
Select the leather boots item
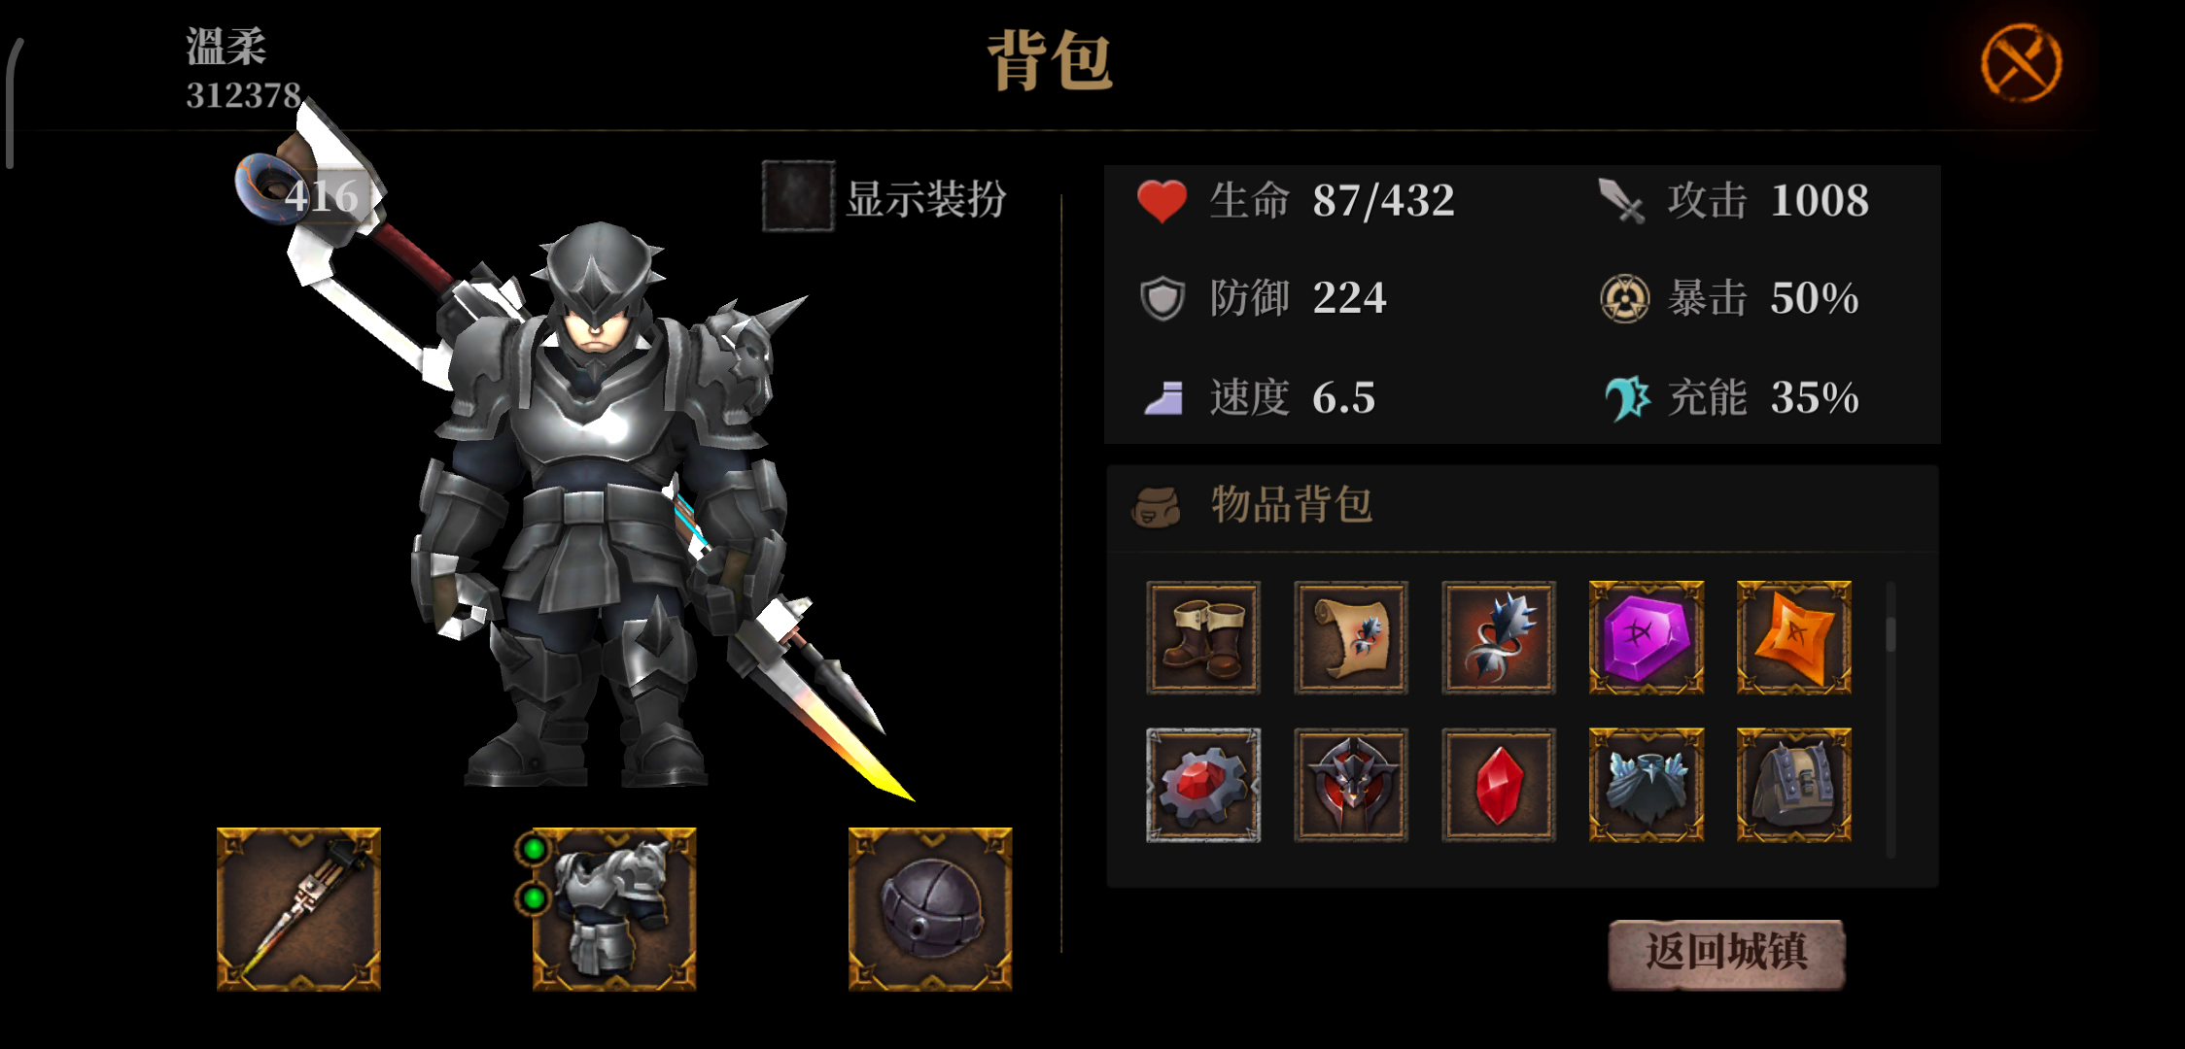1203,638
